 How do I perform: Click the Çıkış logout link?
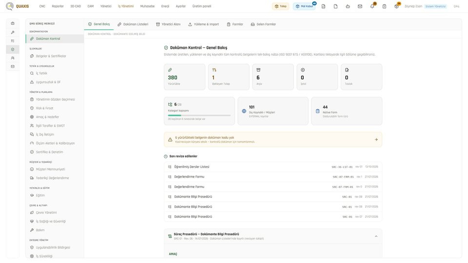click(x=456, y=6)
